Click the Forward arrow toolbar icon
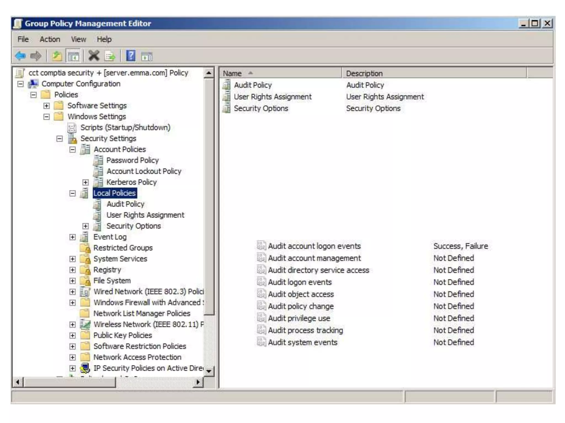565x423 pixels. [36, 56]
